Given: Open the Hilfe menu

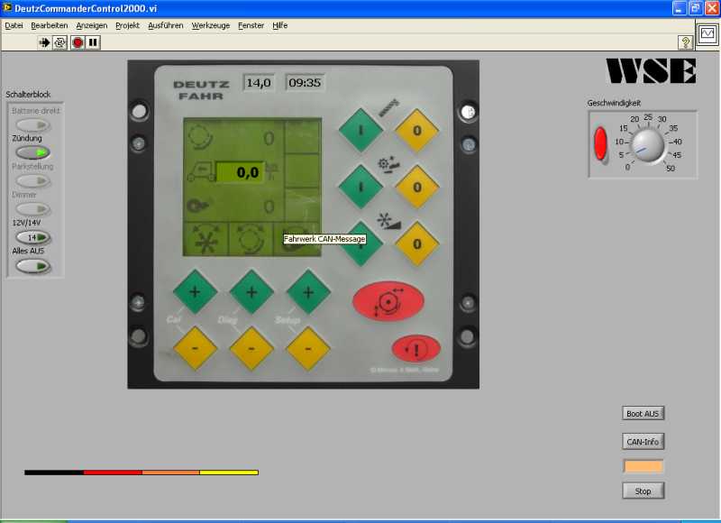Looking at the screenshot, I should (279, 26).
